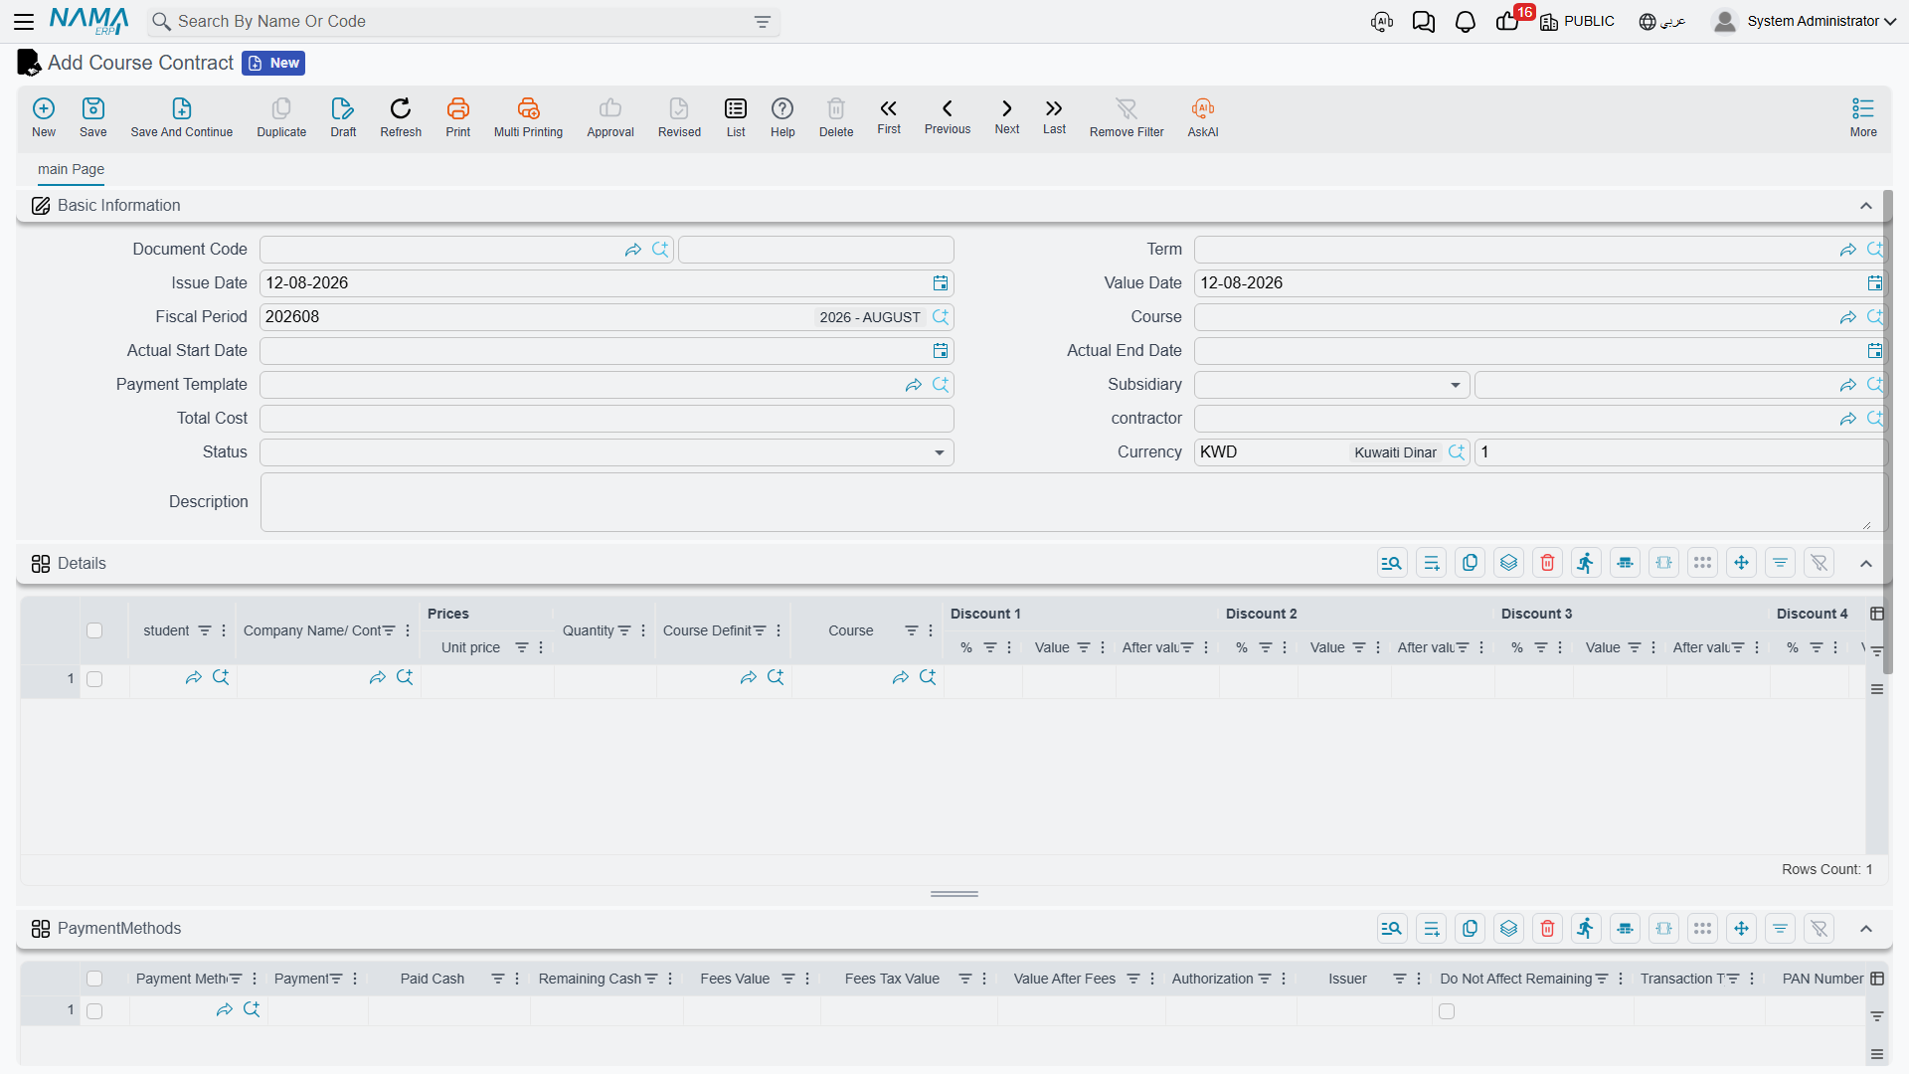Click the Description text area
Viewport: 1909px width, 1074px height.
pos(1073,502)
